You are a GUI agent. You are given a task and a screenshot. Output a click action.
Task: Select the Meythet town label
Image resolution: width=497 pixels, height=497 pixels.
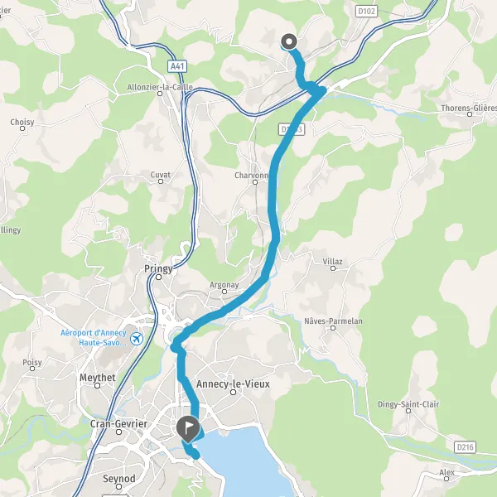click(98, 378)
